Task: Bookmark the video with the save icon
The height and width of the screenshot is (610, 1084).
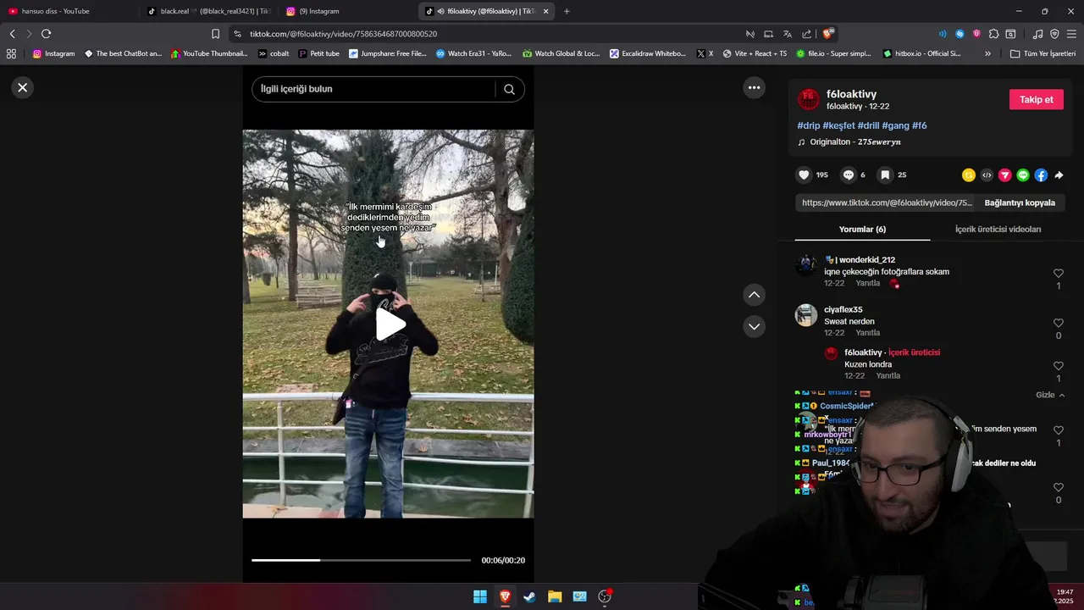Action: 885,175
